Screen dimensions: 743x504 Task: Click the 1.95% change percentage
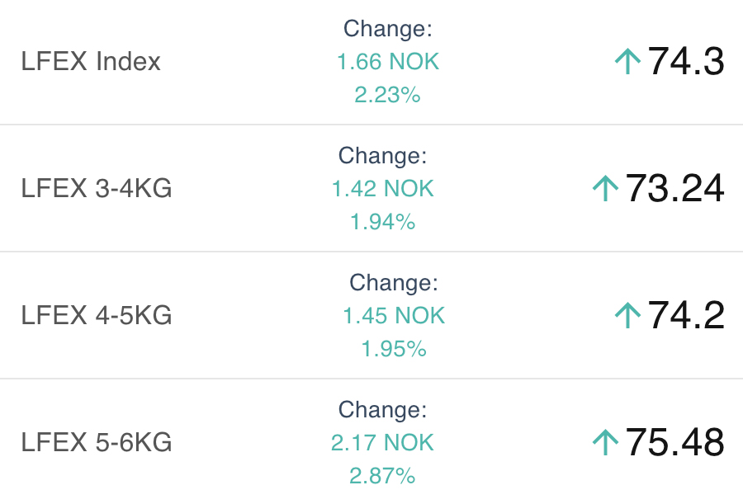coord(394,349)
